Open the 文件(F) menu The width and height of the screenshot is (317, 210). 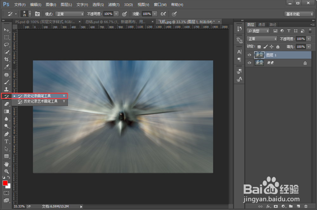pos(20,5)
